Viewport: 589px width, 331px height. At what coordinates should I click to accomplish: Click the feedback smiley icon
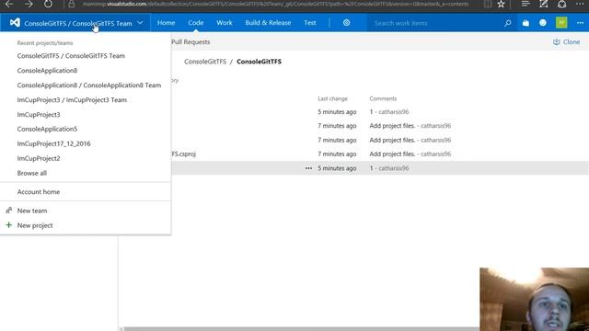543,23
